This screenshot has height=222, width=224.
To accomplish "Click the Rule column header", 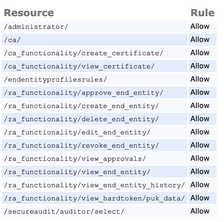I will pos(202,13).
